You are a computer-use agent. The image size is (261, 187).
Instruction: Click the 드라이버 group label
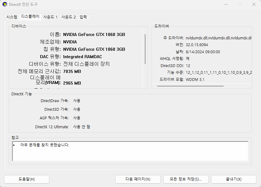[x=162, y=26]
